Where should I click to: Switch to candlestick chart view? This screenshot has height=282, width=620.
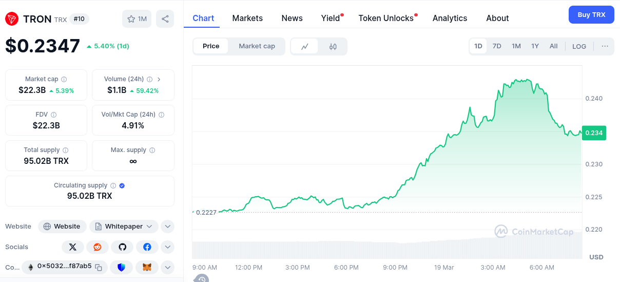coord(333,46)
